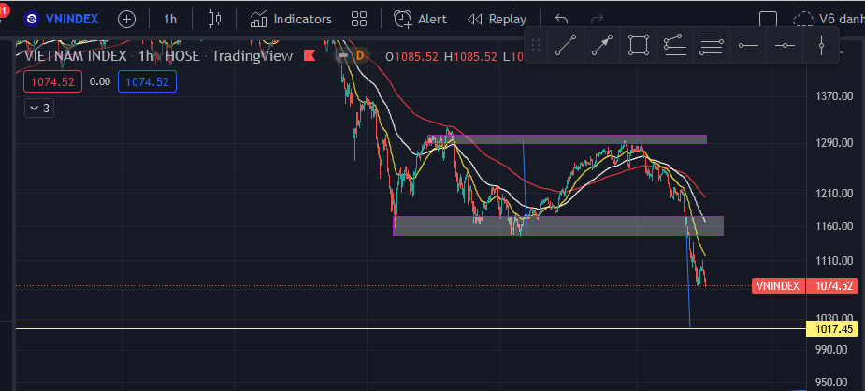
Task: Click the blue 1074.52 buy price box
Action: point(147,81)
